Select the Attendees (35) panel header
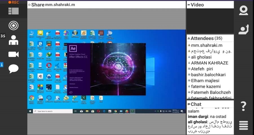254x135 pixels. click(210, 38)
